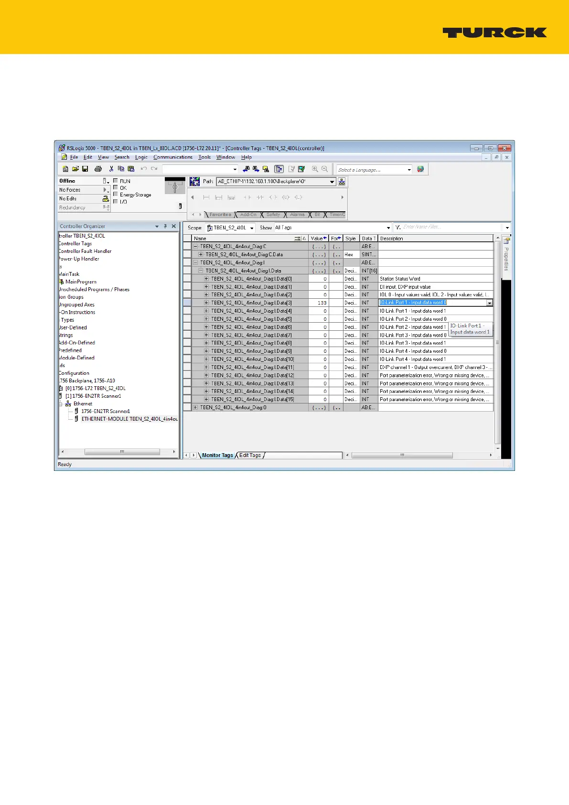Select the 1756-L72 TBEN_S2_4IOL backplane item
Image resolution: width=569 pixels, height=805 pixels.
tap(95, 389)
